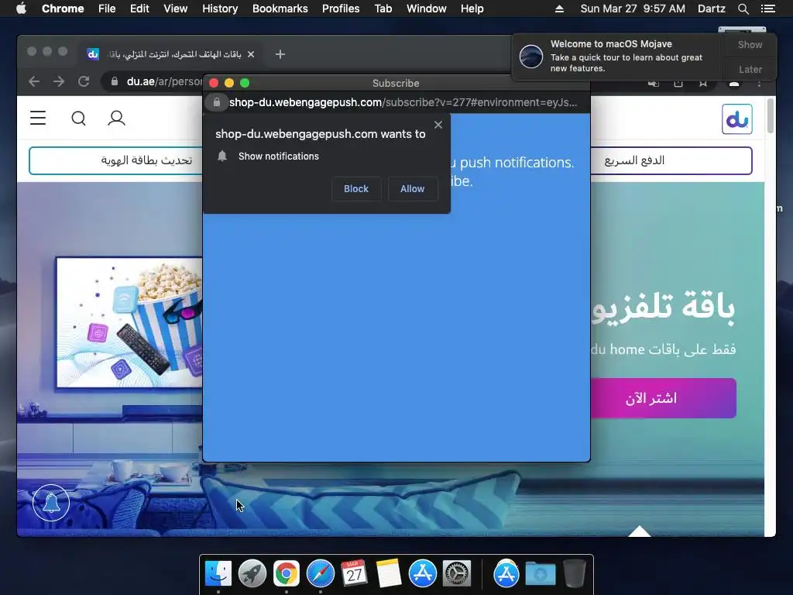The width and height of the screenshot is (793, 595).
Task: Open the Apple menu
Action: [21, 9]
